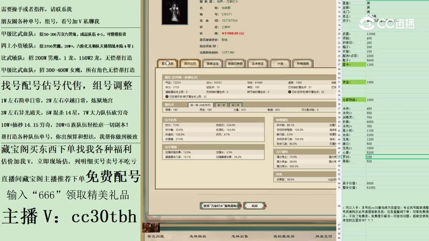Open the 外观道具 tab
429x241 pixels.
pyautogui.click(x=303, y=63)
